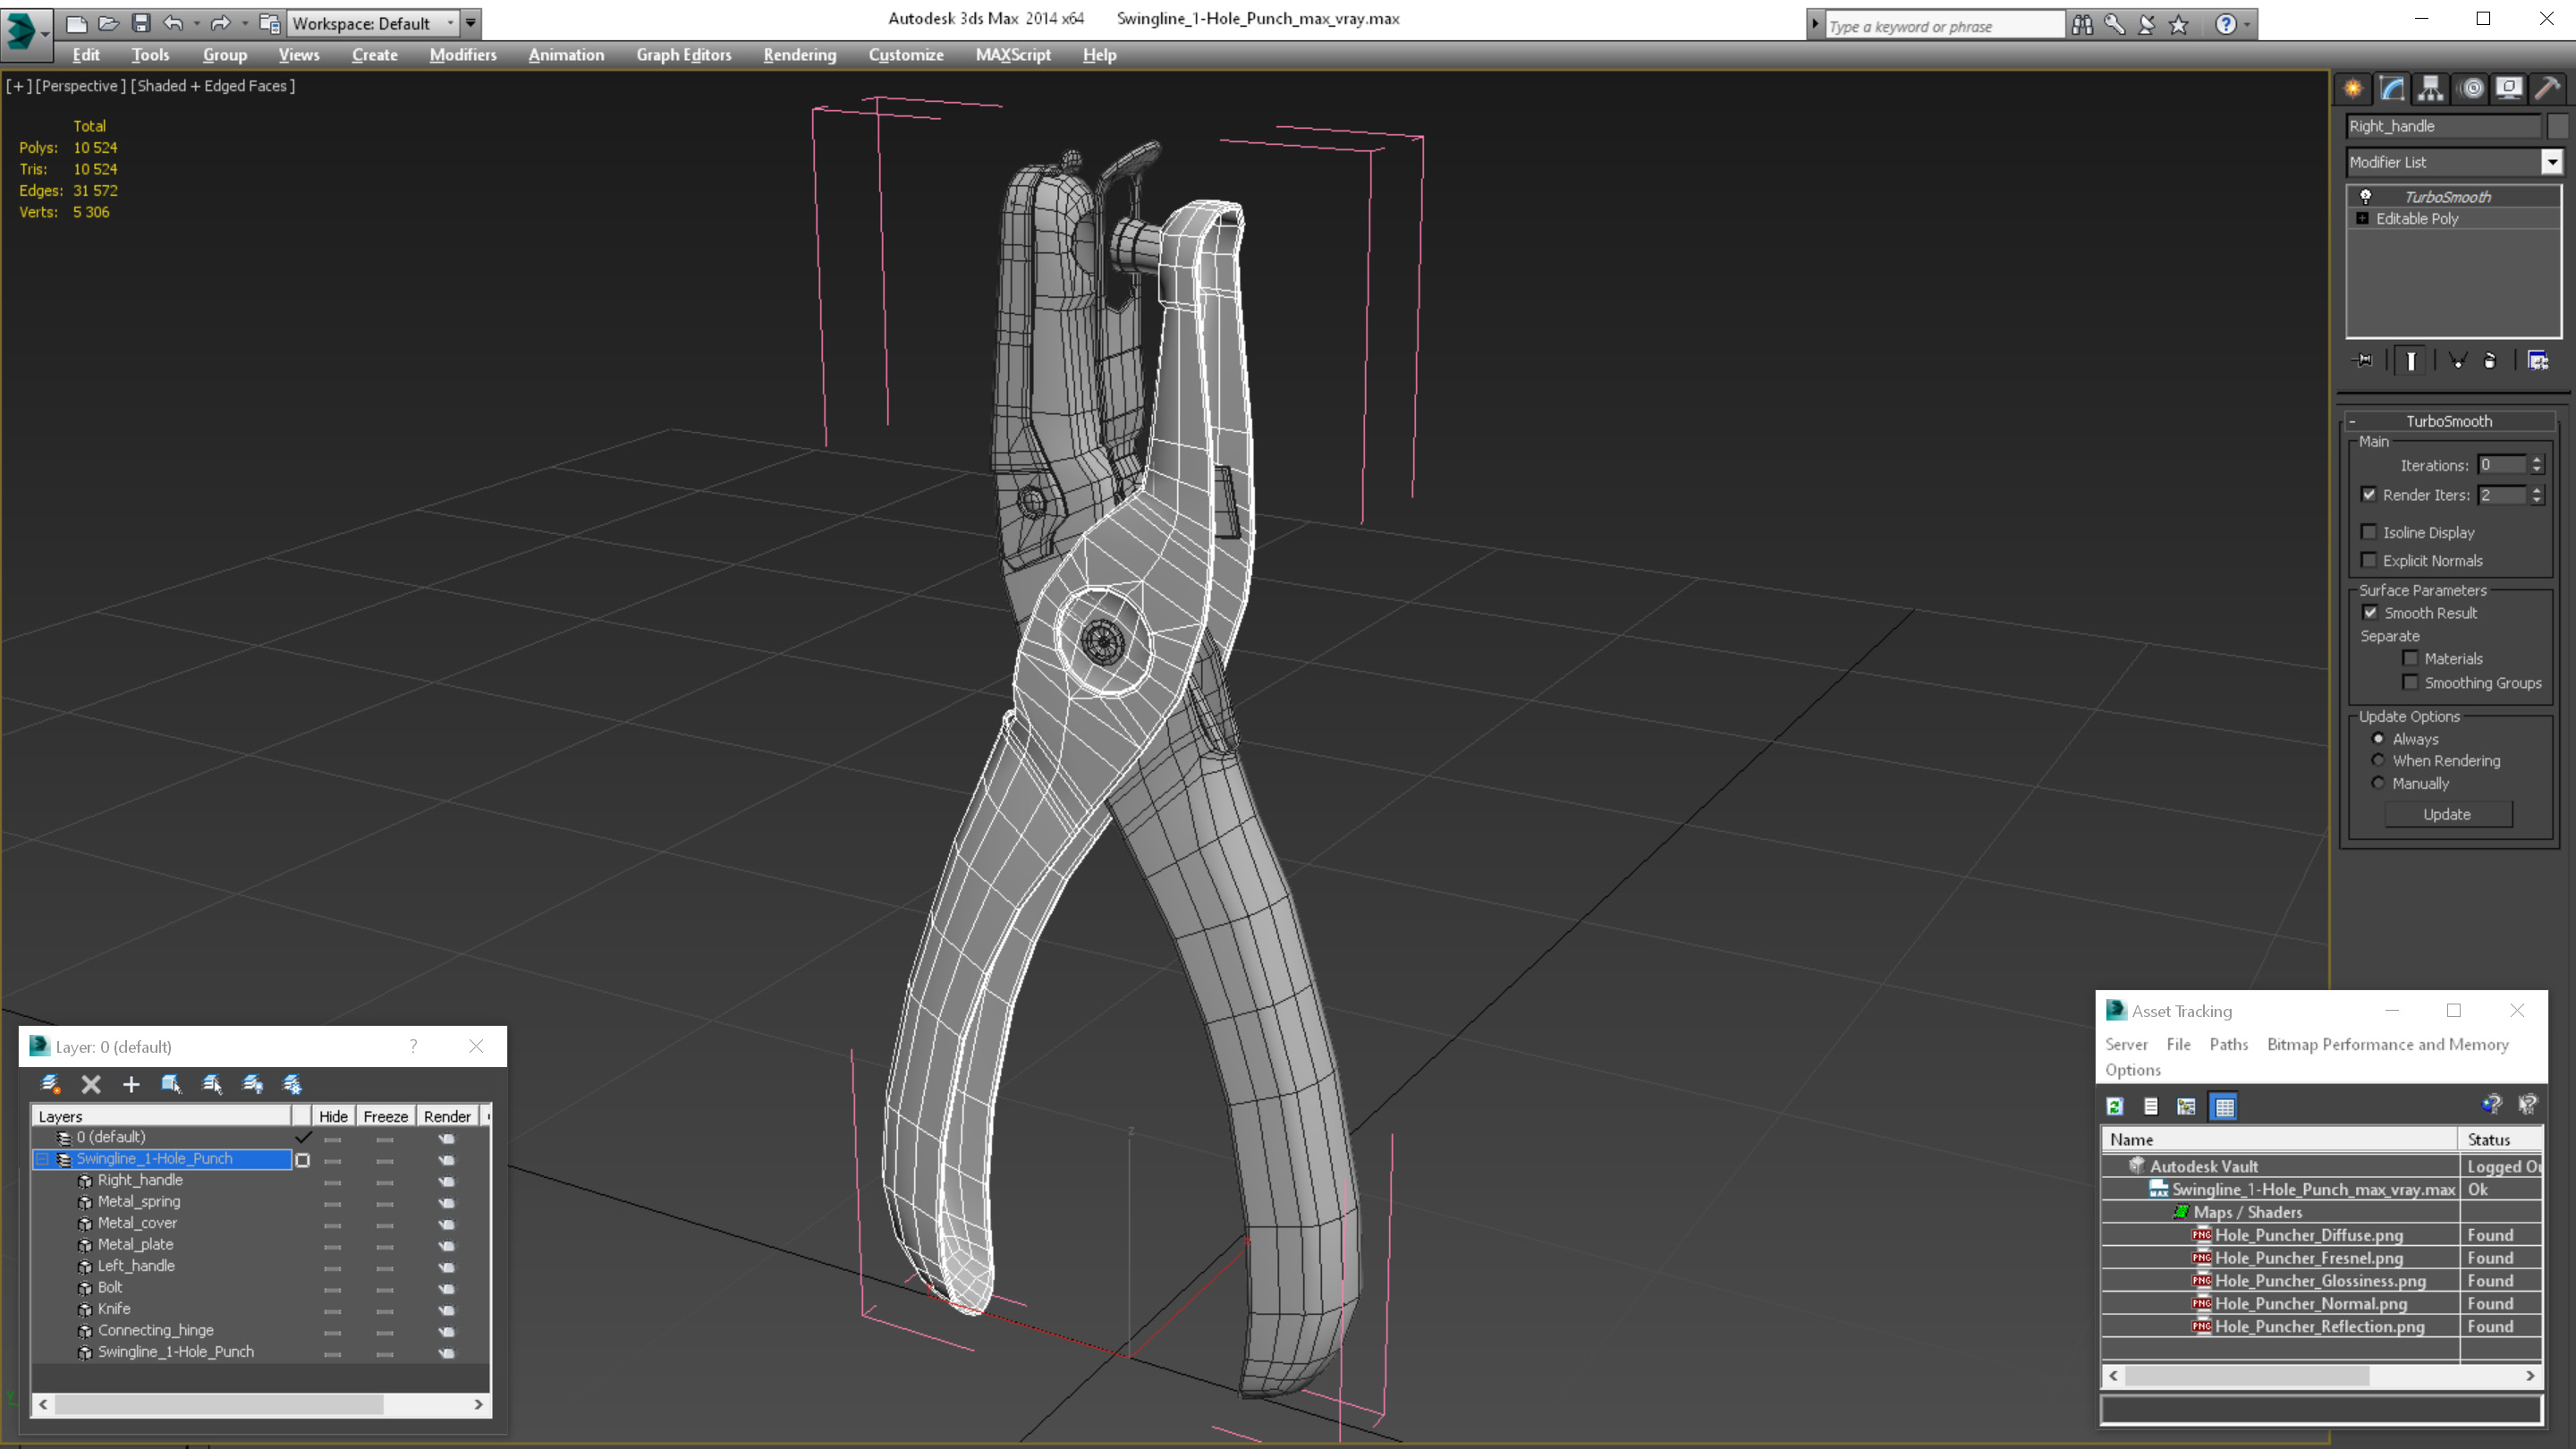The image size is (2576, 1449).
Task: Enable the Isoline Display checkbox
Action: 2368,532
